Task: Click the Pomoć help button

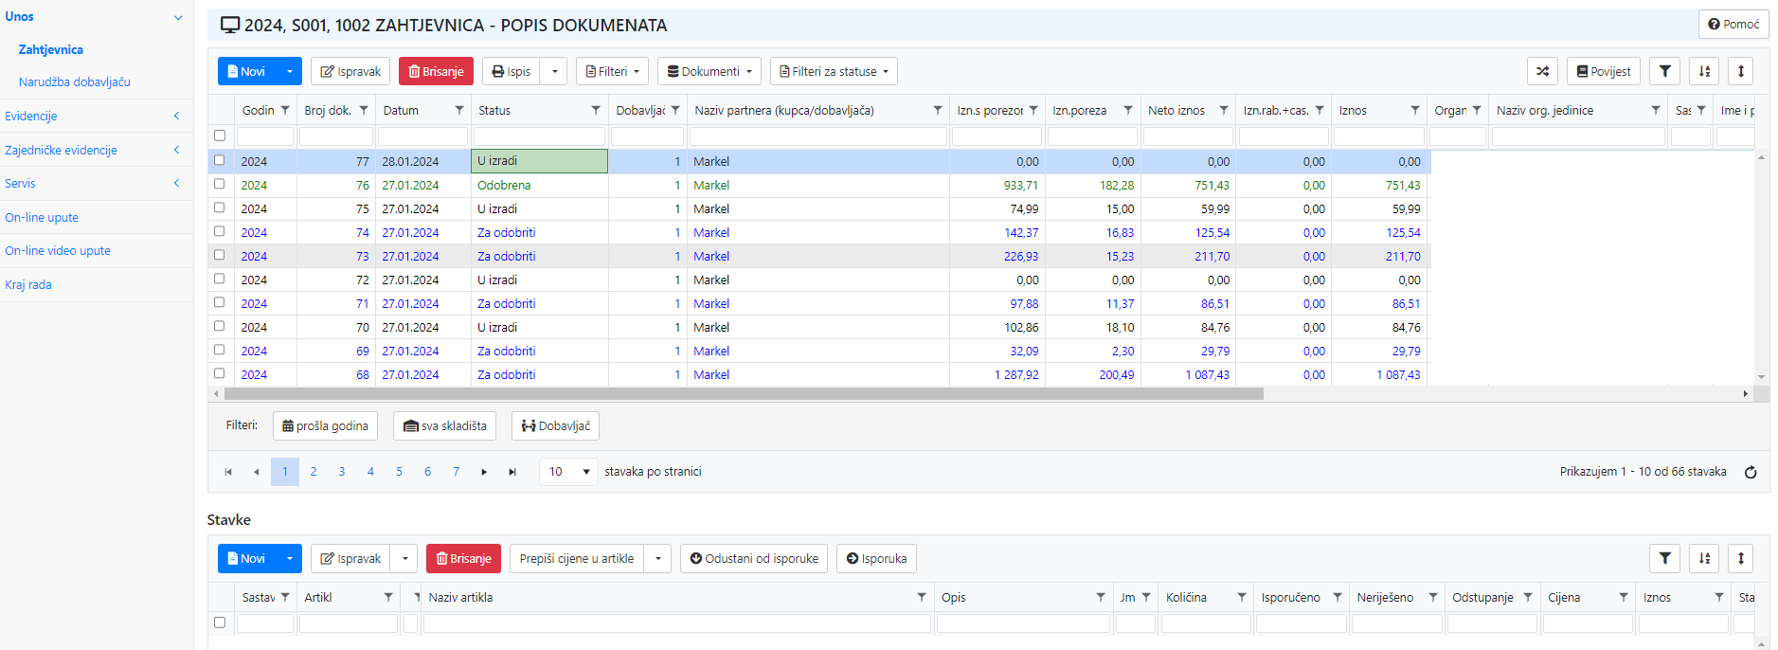Action: pyautogui.click(x=1733, y=24)
